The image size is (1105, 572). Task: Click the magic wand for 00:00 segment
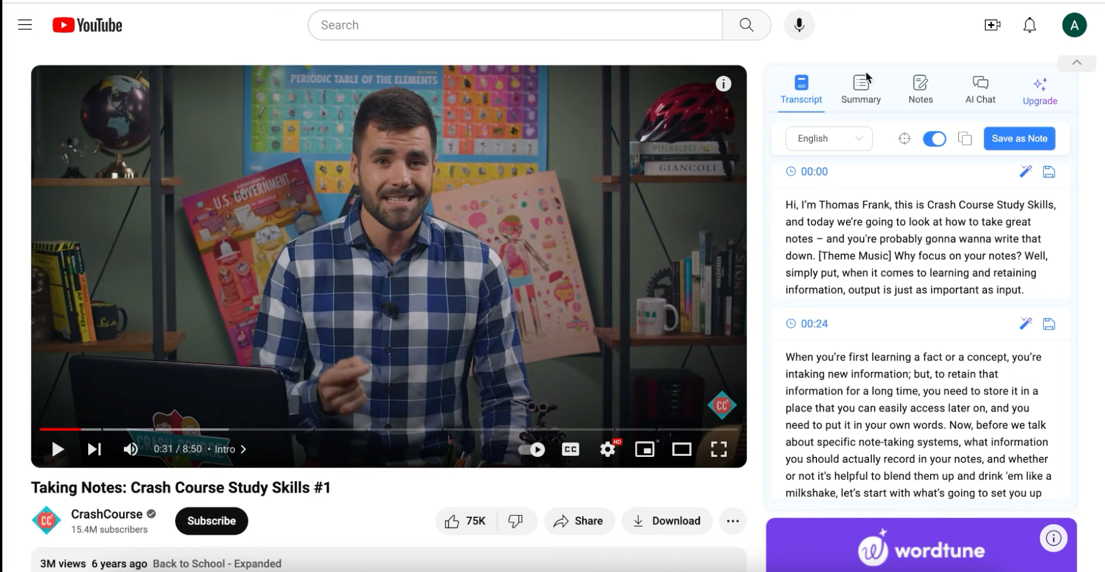tap(1026, 171)
